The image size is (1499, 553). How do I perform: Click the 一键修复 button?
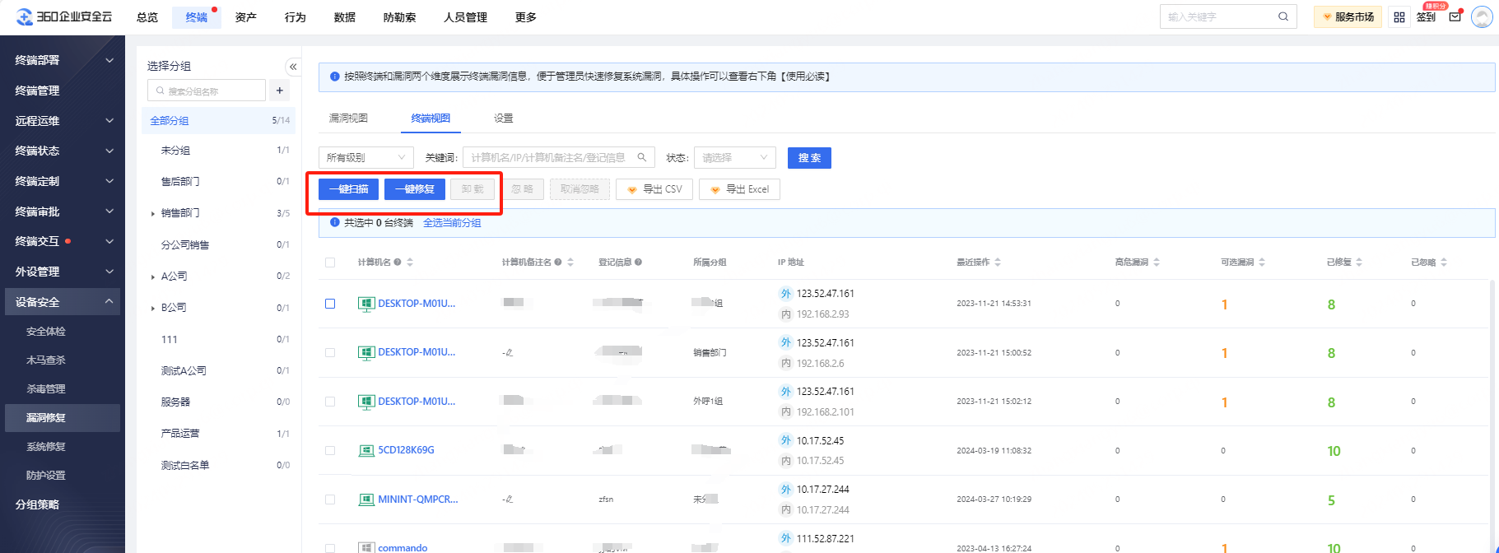(414, 189)
